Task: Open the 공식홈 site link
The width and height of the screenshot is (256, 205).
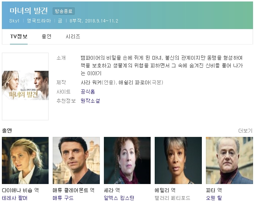Action: [x=88, y=92]
